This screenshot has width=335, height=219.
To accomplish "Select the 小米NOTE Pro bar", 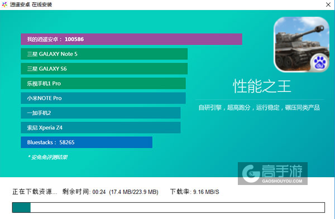I will 103,98.
